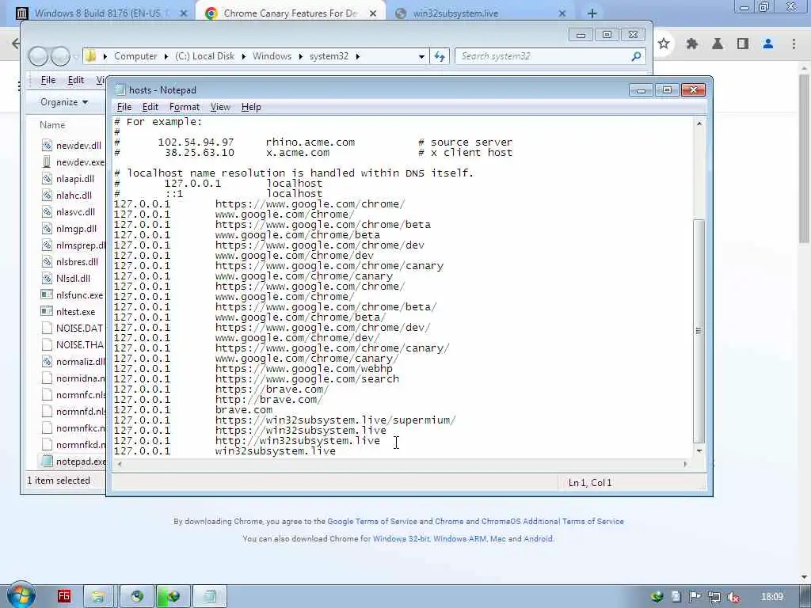Screen dimensions: 811x608
Task: Click the Computer breadcrumb segment
Action: 135,56
